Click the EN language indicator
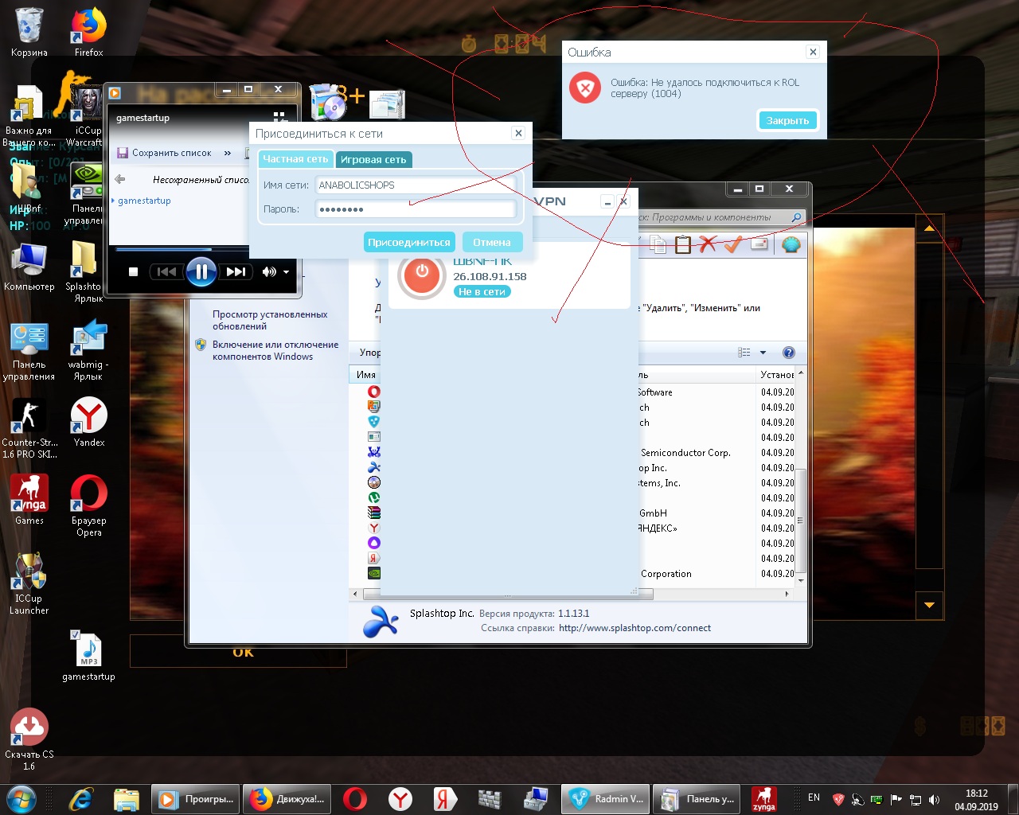The width and height of the screenshot is (1019, 815). [x=814, y=797]
